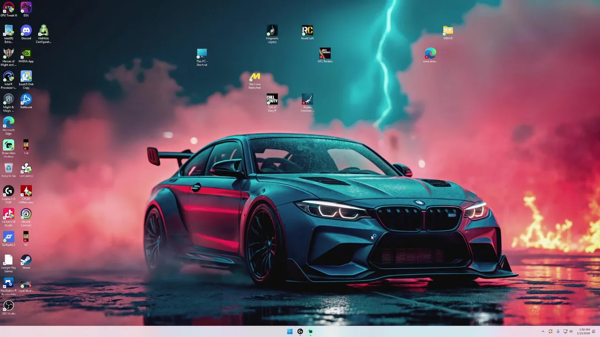Open the NVIDIA App shortcut
Viewport: 600px width, 337px height.
[26, 55]
